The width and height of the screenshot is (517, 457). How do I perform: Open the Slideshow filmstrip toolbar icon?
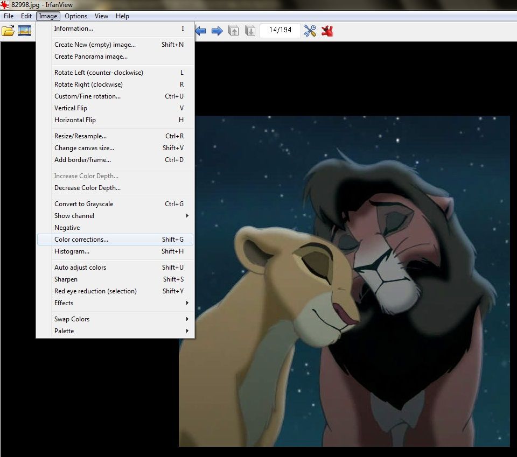click(x=24, y=31)
